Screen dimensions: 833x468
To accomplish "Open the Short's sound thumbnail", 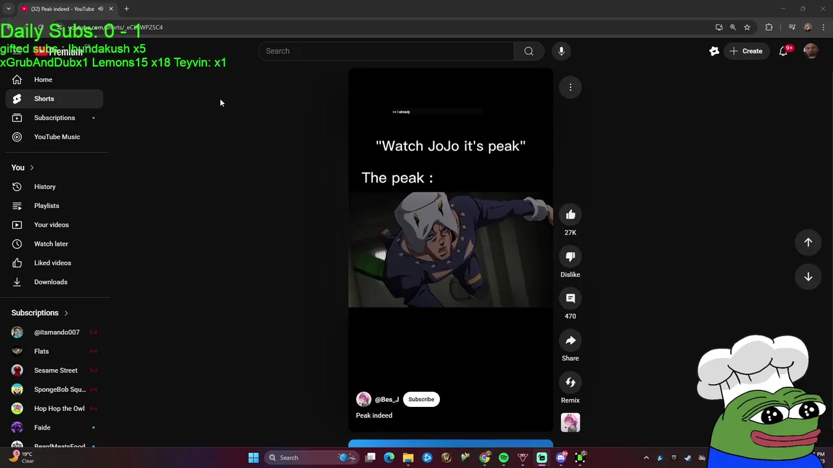I will pyautogui.click(x=570, y=423).
